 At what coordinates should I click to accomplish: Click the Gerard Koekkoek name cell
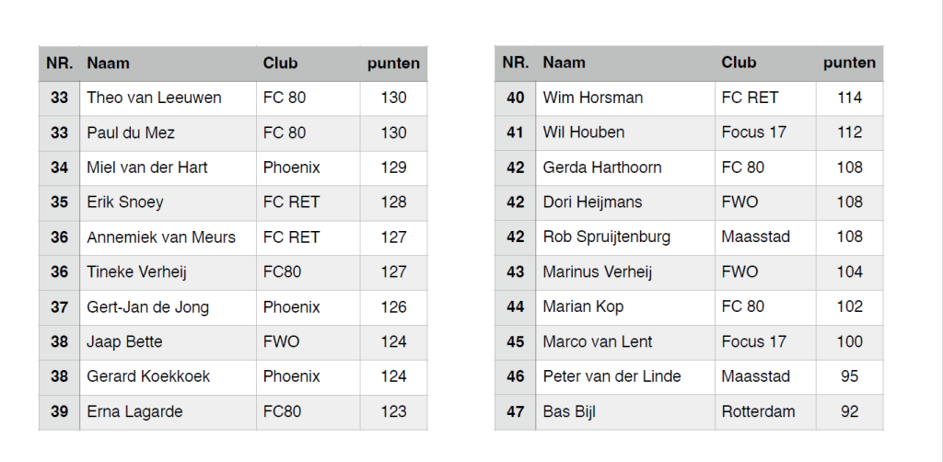[168, 376]
